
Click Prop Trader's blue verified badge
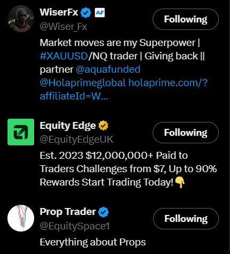[x=104, y=212]
